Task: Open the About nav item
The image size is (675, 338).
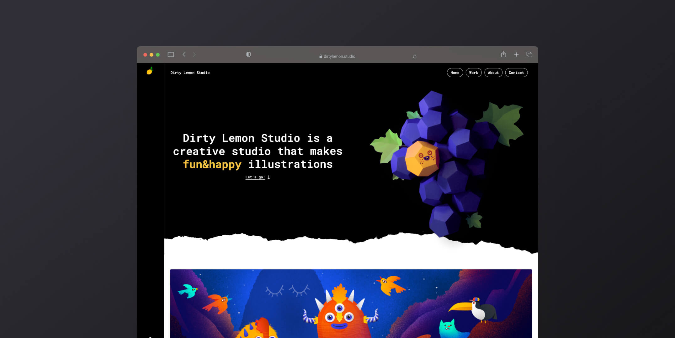Action: pos(493,73)
